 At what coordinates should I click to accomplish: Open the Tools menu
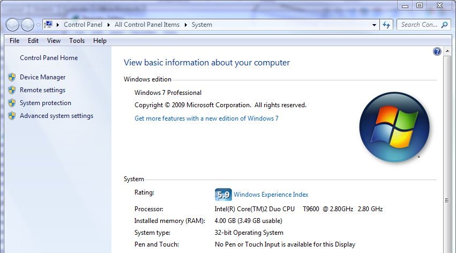click(77, 41)
